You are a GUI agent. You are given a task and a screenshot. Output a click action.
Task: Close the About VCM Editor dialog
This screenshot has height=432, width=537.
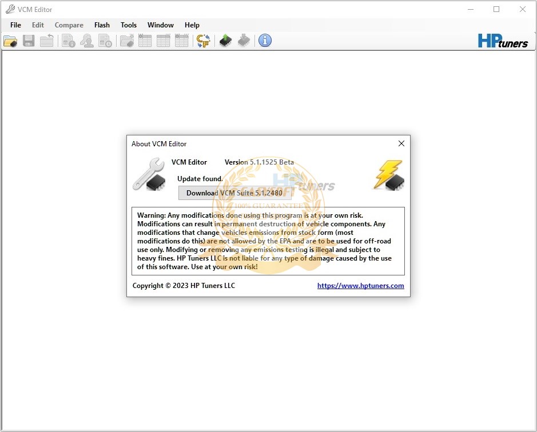(x=401, y=143)
